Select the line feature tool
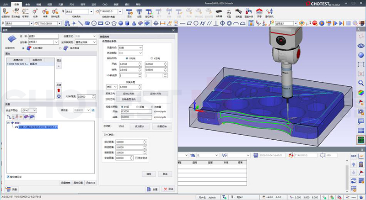Viewport: 366px width, 200px height. [x=81, y=23]
